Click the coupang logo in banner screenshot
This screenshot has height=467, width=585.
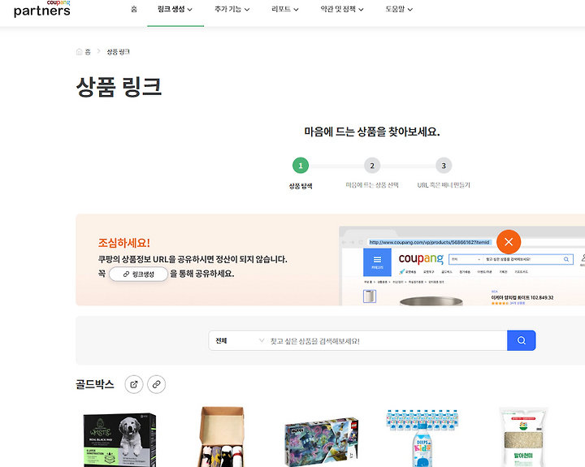421,258
